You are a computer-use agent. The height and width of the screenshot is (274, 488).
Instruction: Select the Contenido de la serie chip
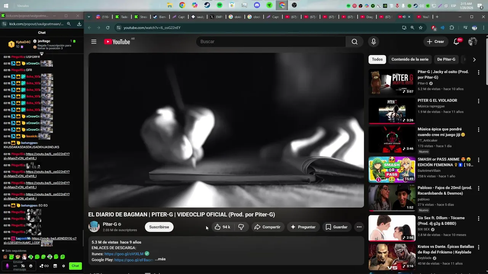[410, 59]
